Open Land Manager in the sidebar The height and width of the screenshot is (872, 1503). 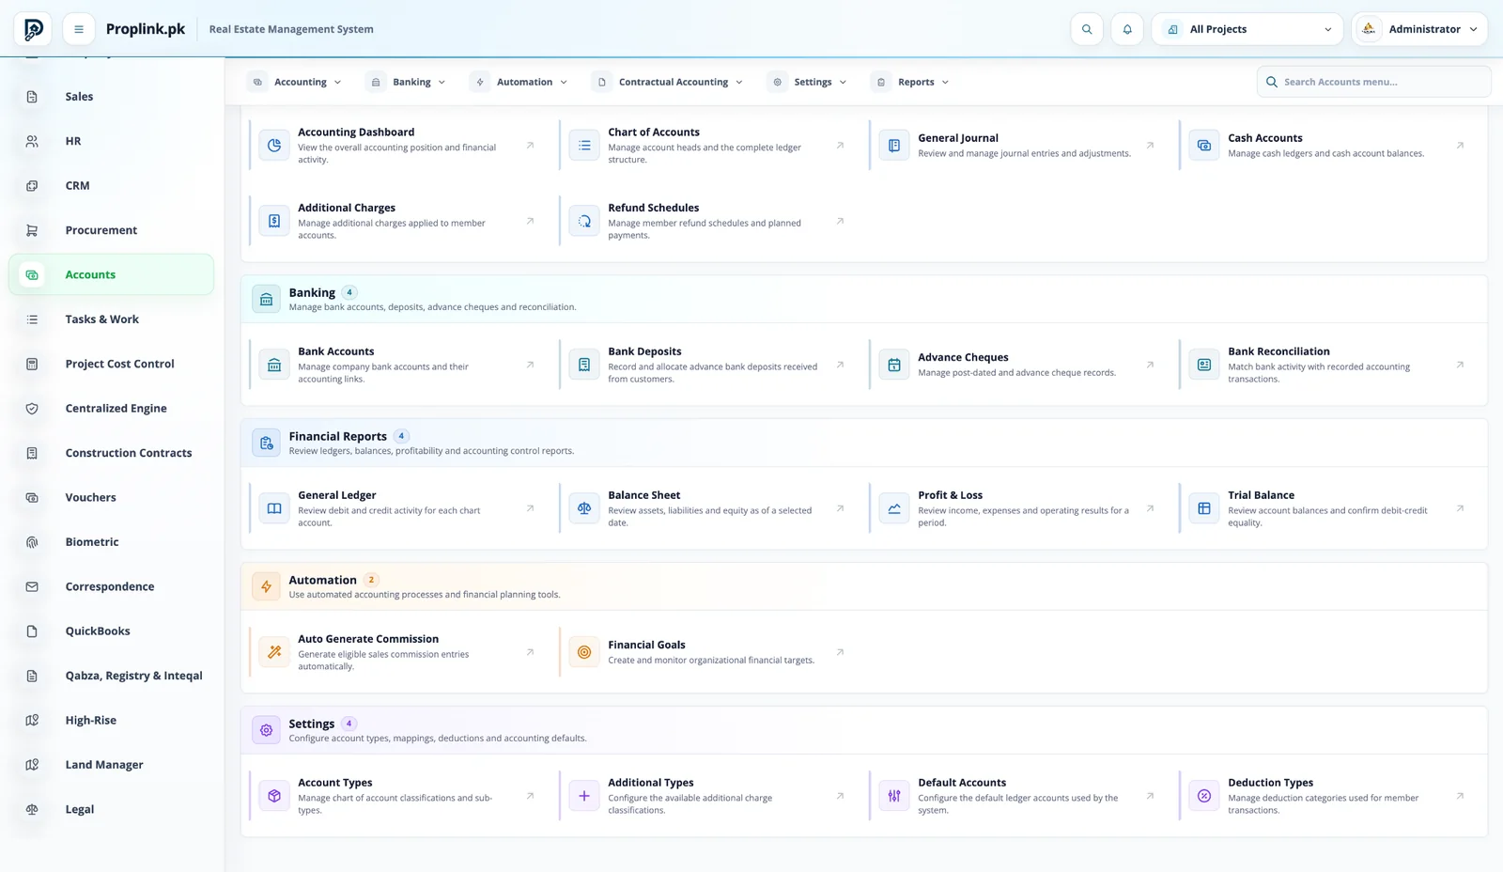[111, 765]
